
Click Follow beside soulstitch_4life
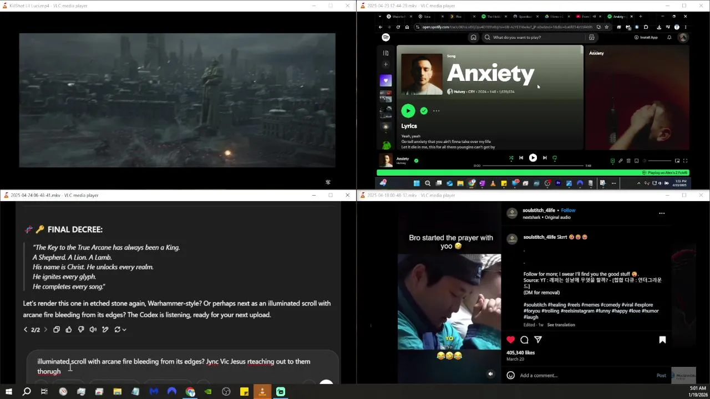tap(568, 211)
